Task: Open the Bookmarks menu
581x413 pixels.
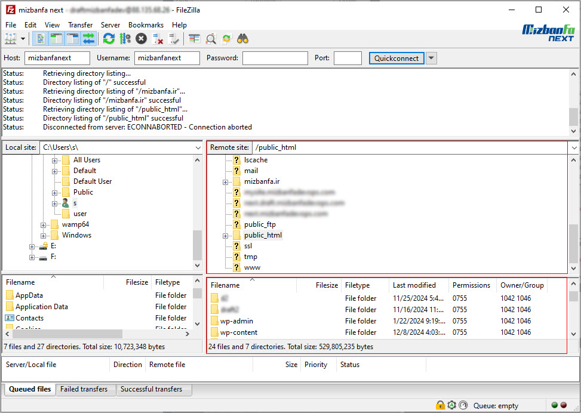Action: pos(146,25)
